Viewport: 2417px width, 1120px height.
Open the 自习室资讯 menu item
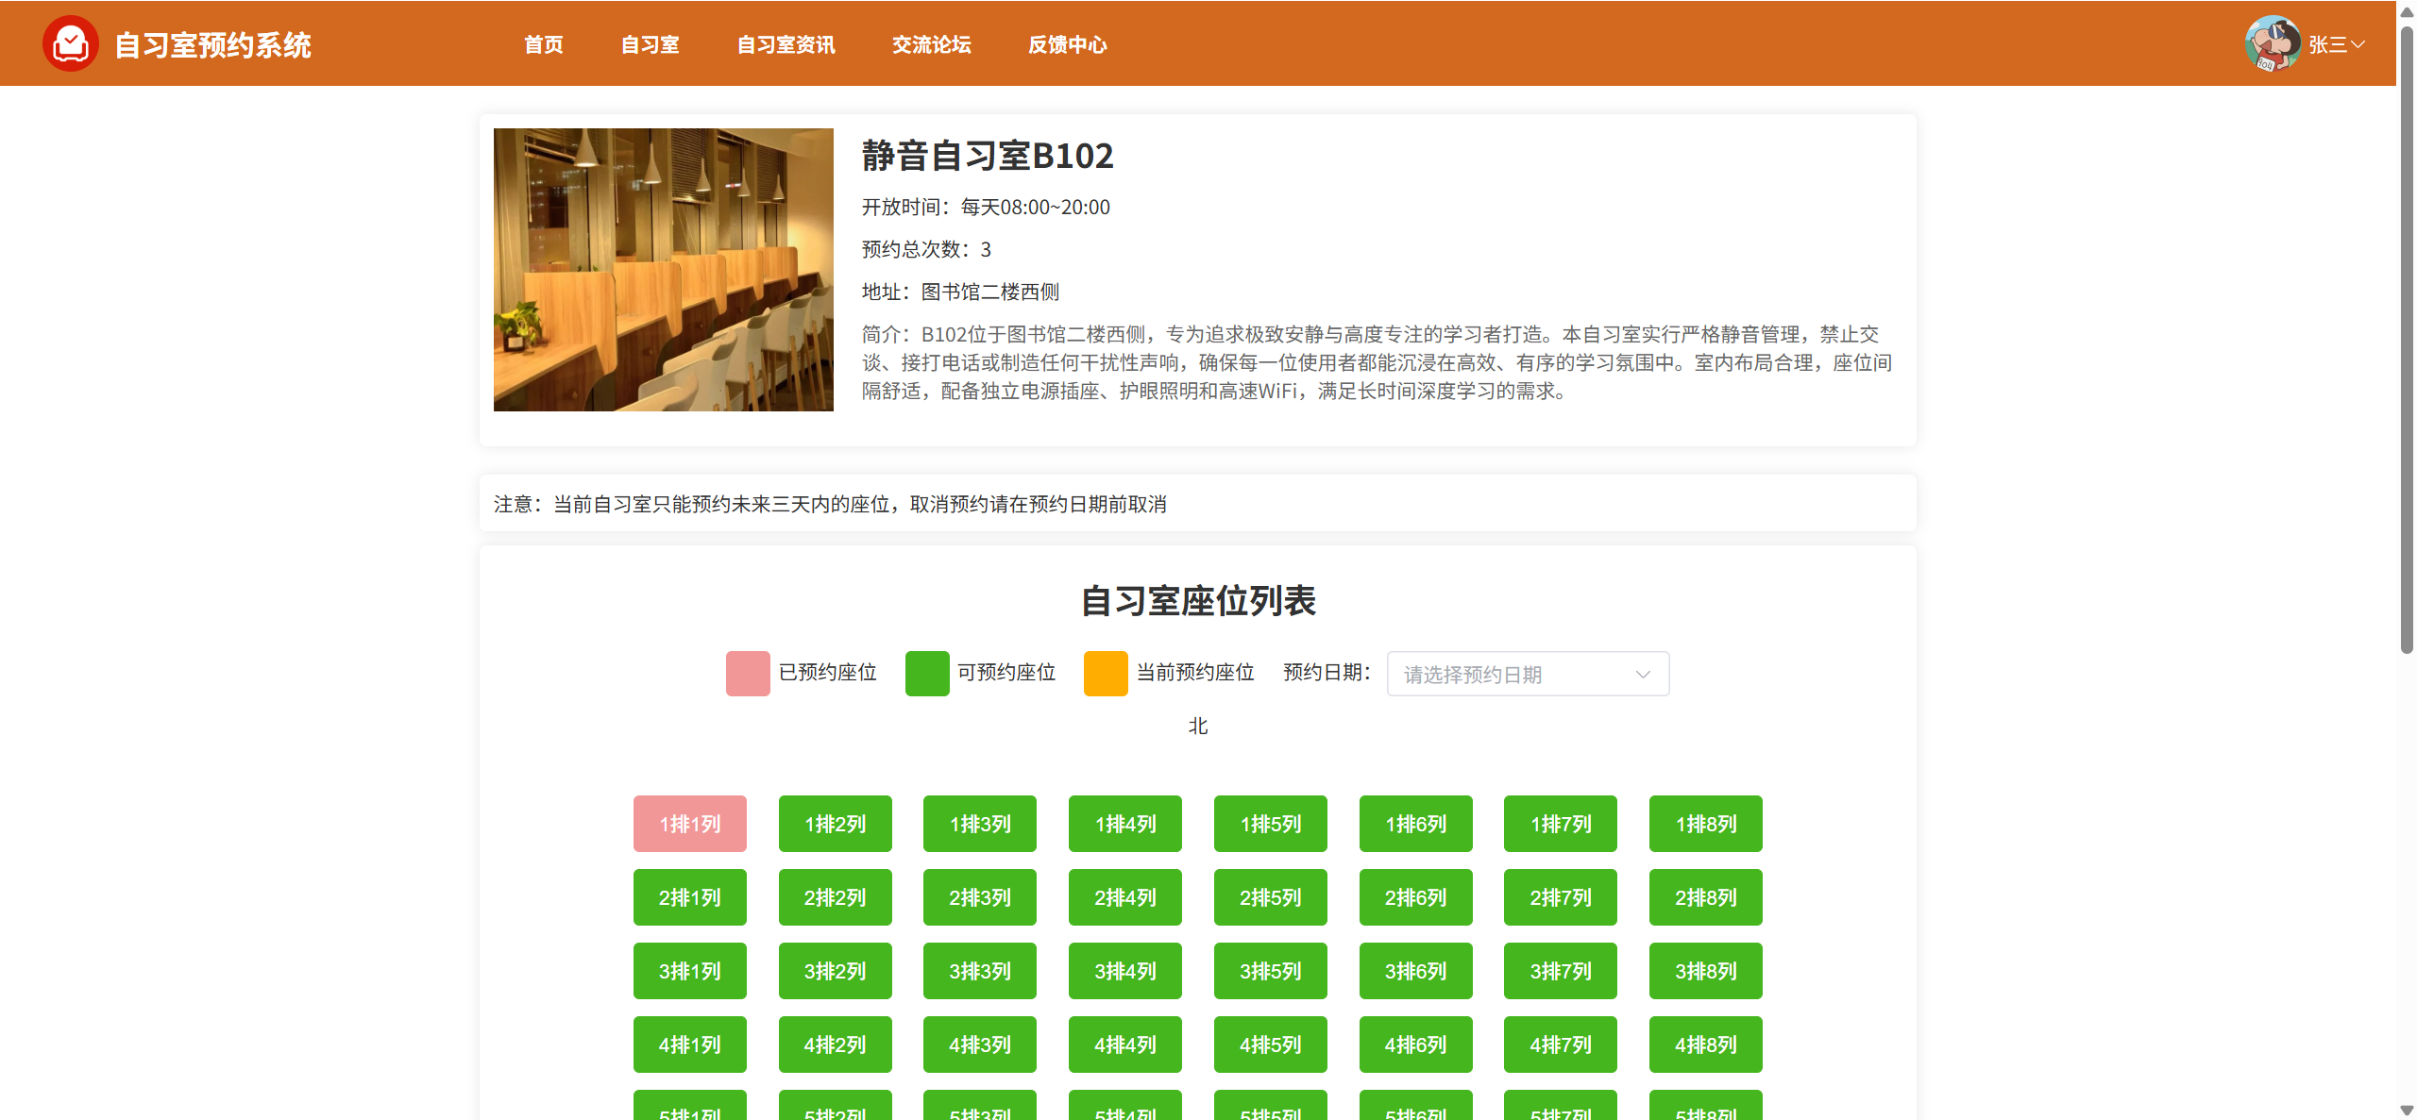coord(786,44)
